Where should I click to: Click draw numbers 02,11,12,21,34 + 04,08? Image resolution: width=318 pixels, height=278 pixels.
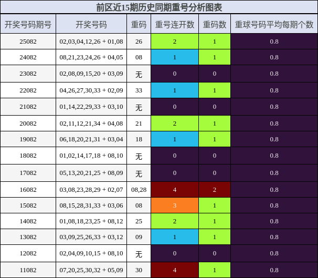[x=91, y=123]
